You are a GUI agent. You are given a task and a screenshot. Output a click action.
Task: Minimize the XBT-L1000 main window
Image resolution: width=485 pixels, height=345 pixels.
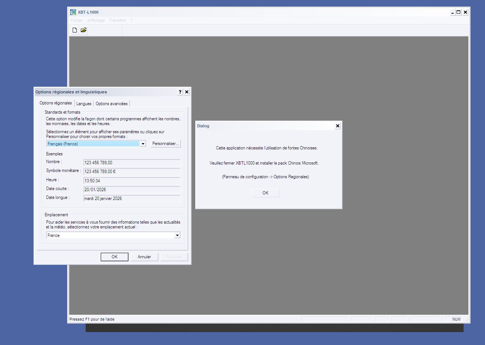pyautogui.click(x=452, y=12)
